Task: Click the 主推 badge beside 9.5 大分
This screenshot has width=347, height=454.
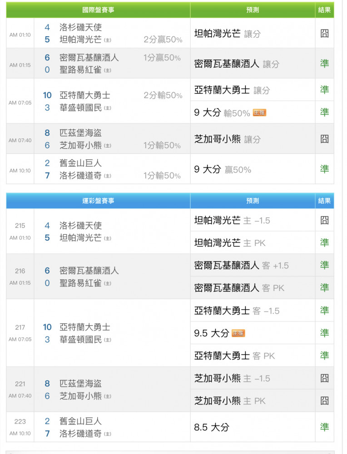Action: (x=238, y=333)
